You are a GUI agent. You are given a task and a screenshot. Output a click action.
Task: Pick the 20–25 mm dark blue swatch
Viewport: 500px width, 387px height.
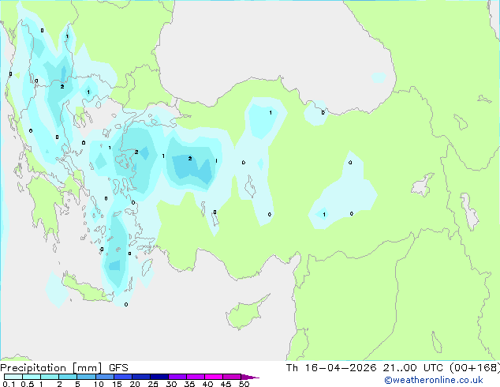140,377
